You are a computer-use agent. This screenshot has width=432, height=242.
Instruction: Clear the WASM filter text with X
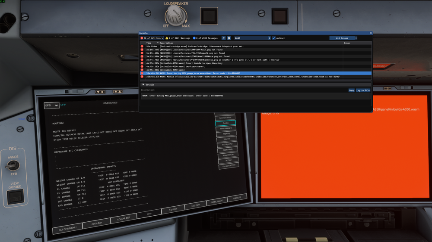point(269,38)
